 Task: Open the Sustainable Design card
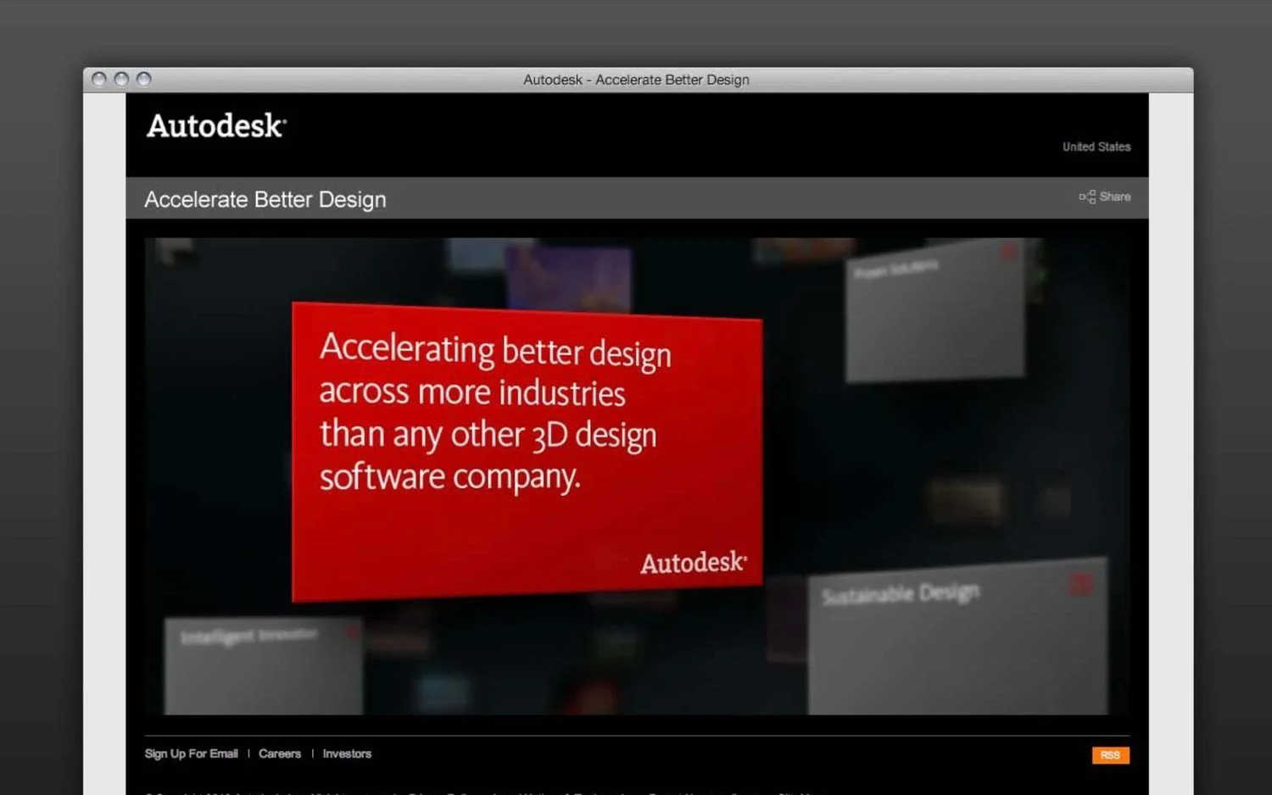[x=957, y=636]
